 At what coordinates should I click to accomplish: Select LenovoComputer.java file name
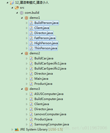pos(50,114)
